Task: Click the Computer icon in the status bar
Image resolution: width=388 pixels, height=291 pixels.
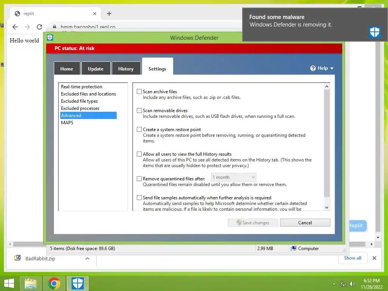Action: (294, 249)
